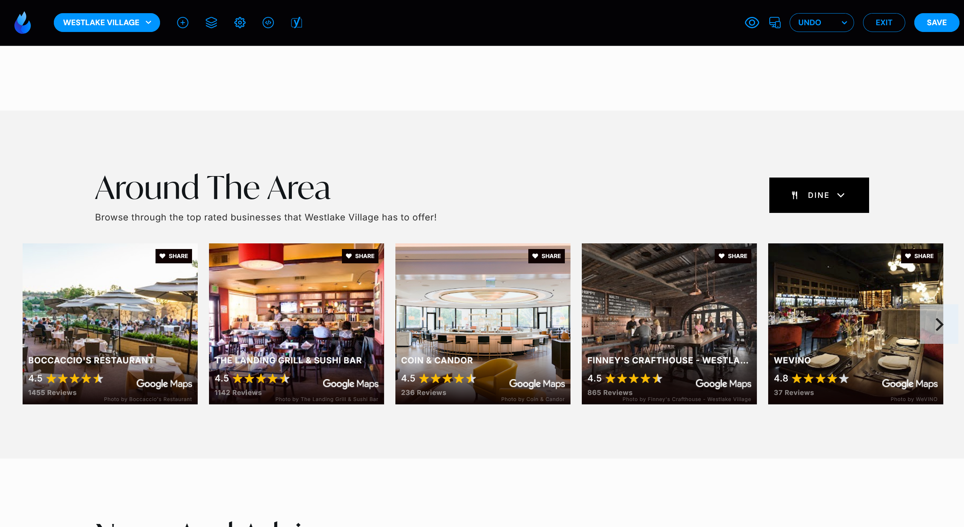
Task: Toggle favorite heart on Coin & Candor card
Action: pyautogui.click(x=535, y=256)
